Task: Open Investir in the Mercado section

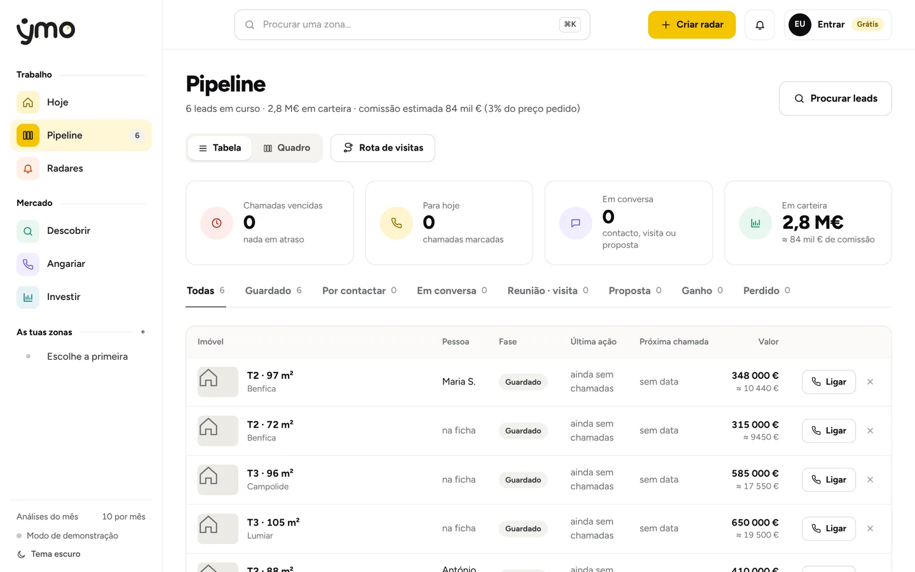Action: coord(81,297)
